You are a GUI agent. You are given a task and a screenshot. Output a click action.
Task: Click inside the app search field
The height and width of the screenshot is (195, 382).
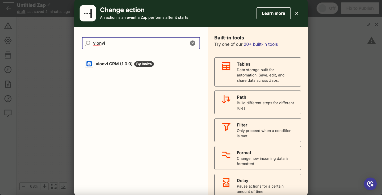coord(141,43)
